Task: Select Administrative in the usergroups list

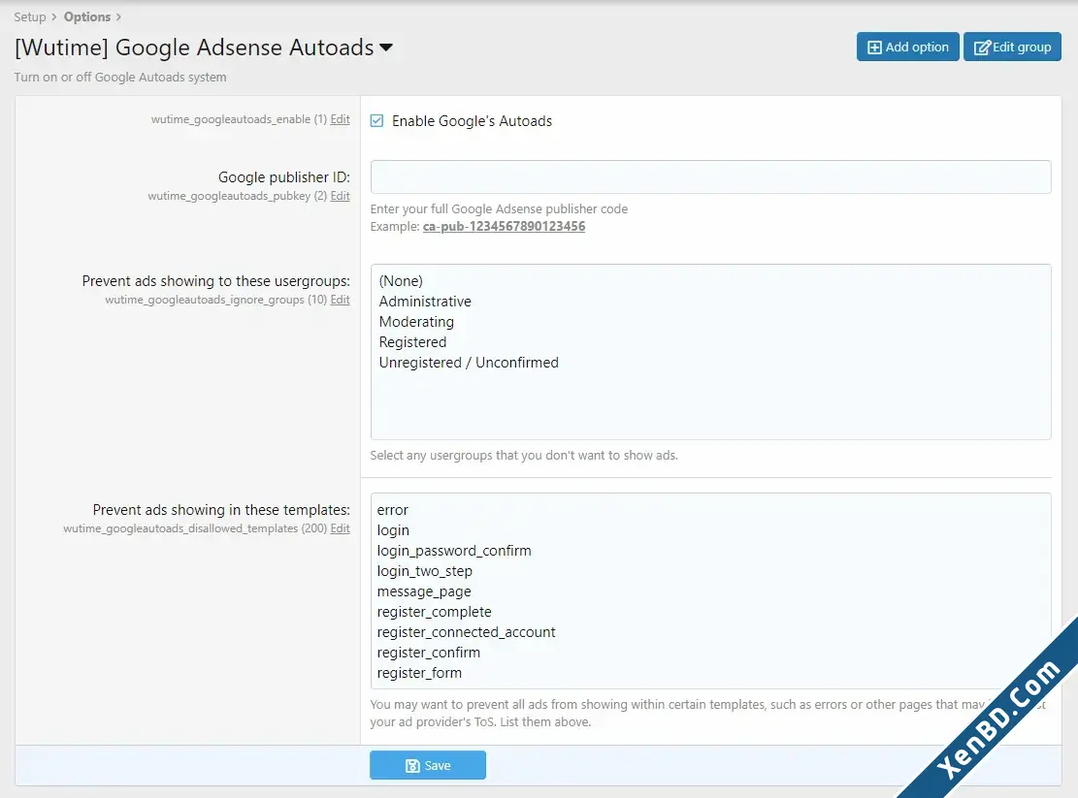Action: coord(425,302)
